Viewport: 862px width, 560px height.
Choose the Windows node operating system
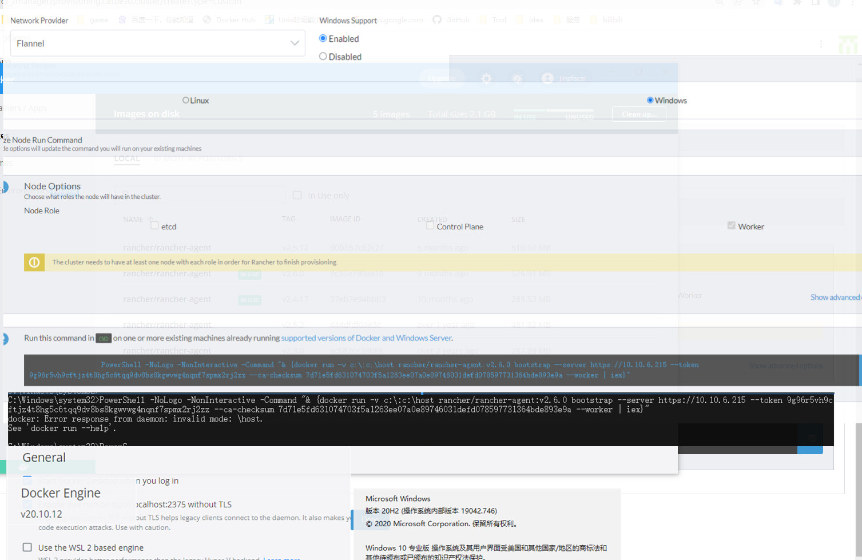tap(650, 100)
